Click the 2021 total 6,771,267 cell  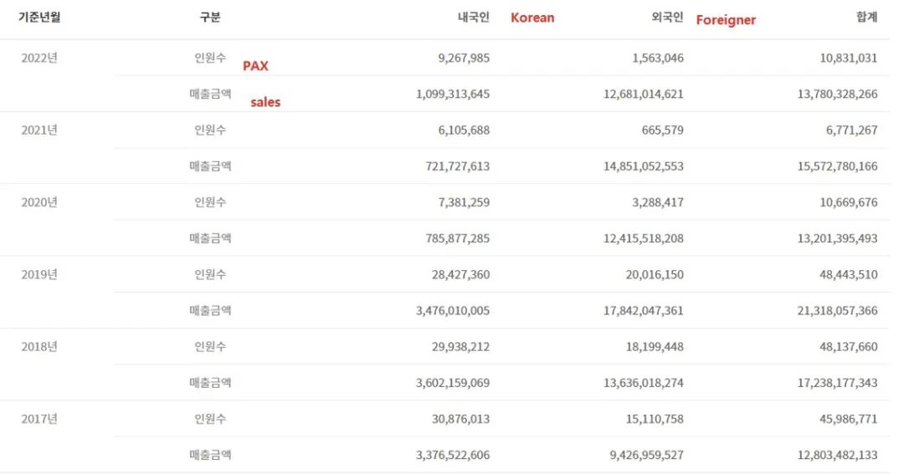tap(850, 130)
